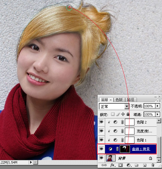Select the 曲線 1 拷貝 layer name
Viewport: 162px width, 169px height.
coord(141,149)
